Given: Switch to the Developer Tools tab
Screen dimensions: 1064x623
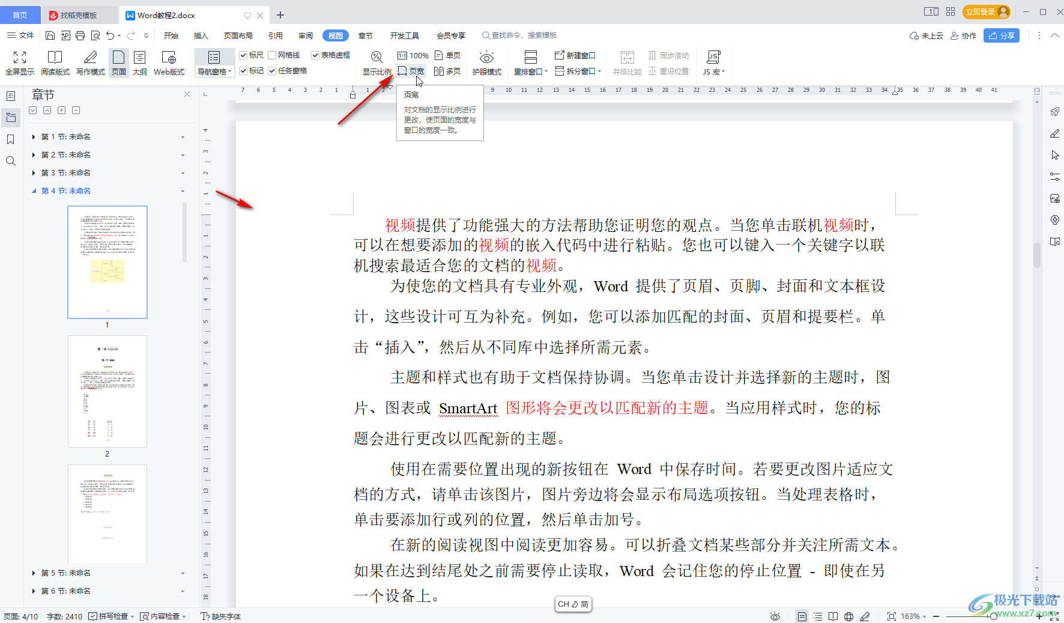Looking at the screenshot, I should point(405,35).
